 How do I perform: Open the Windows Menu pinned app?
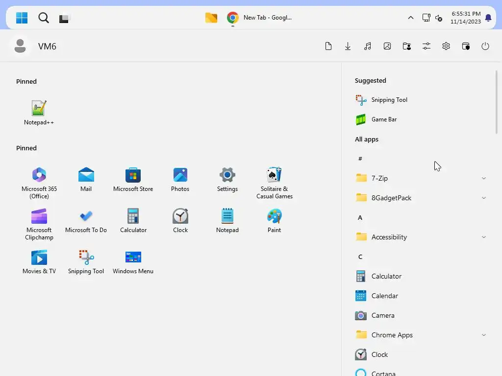point(133,262)
